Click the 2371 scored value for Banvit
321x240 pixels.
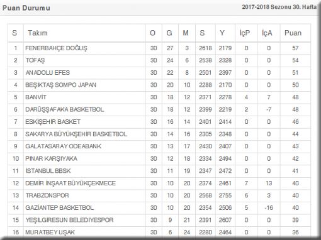click(205, 97)
